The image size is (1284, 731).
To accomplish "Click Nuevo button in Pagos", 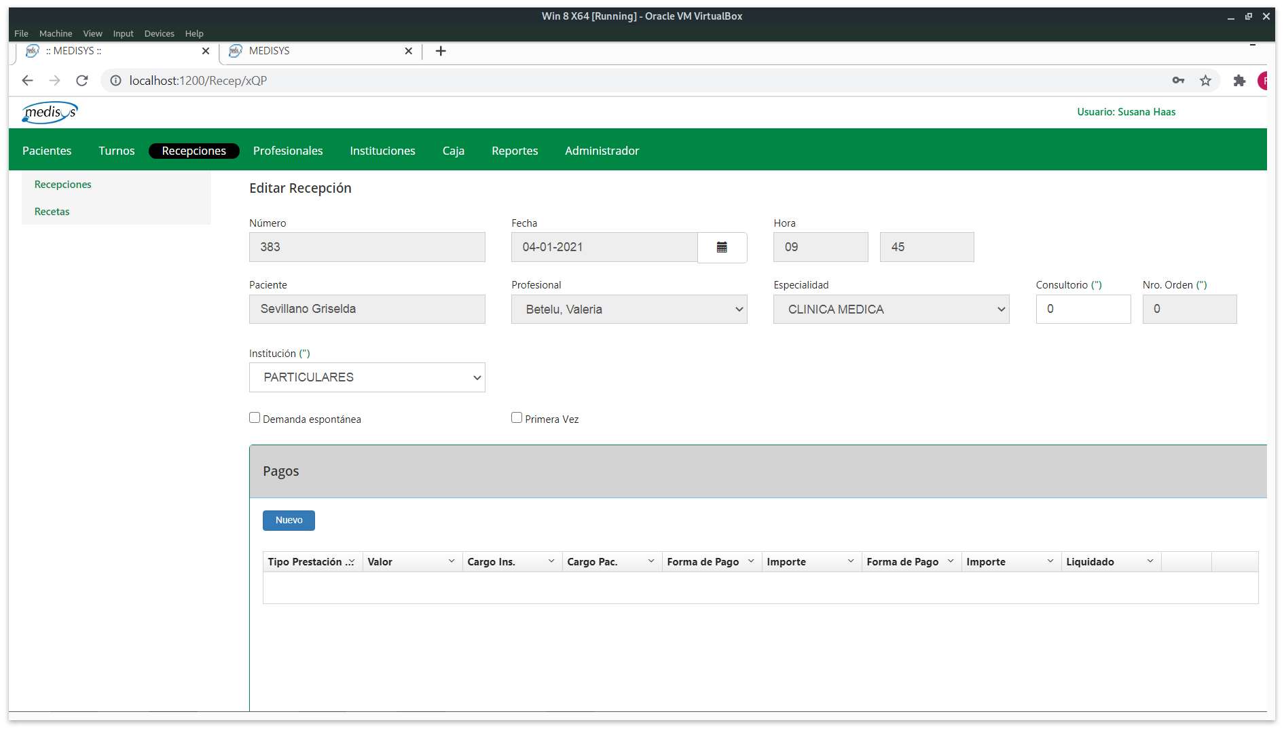I will [x=289, y=521].
